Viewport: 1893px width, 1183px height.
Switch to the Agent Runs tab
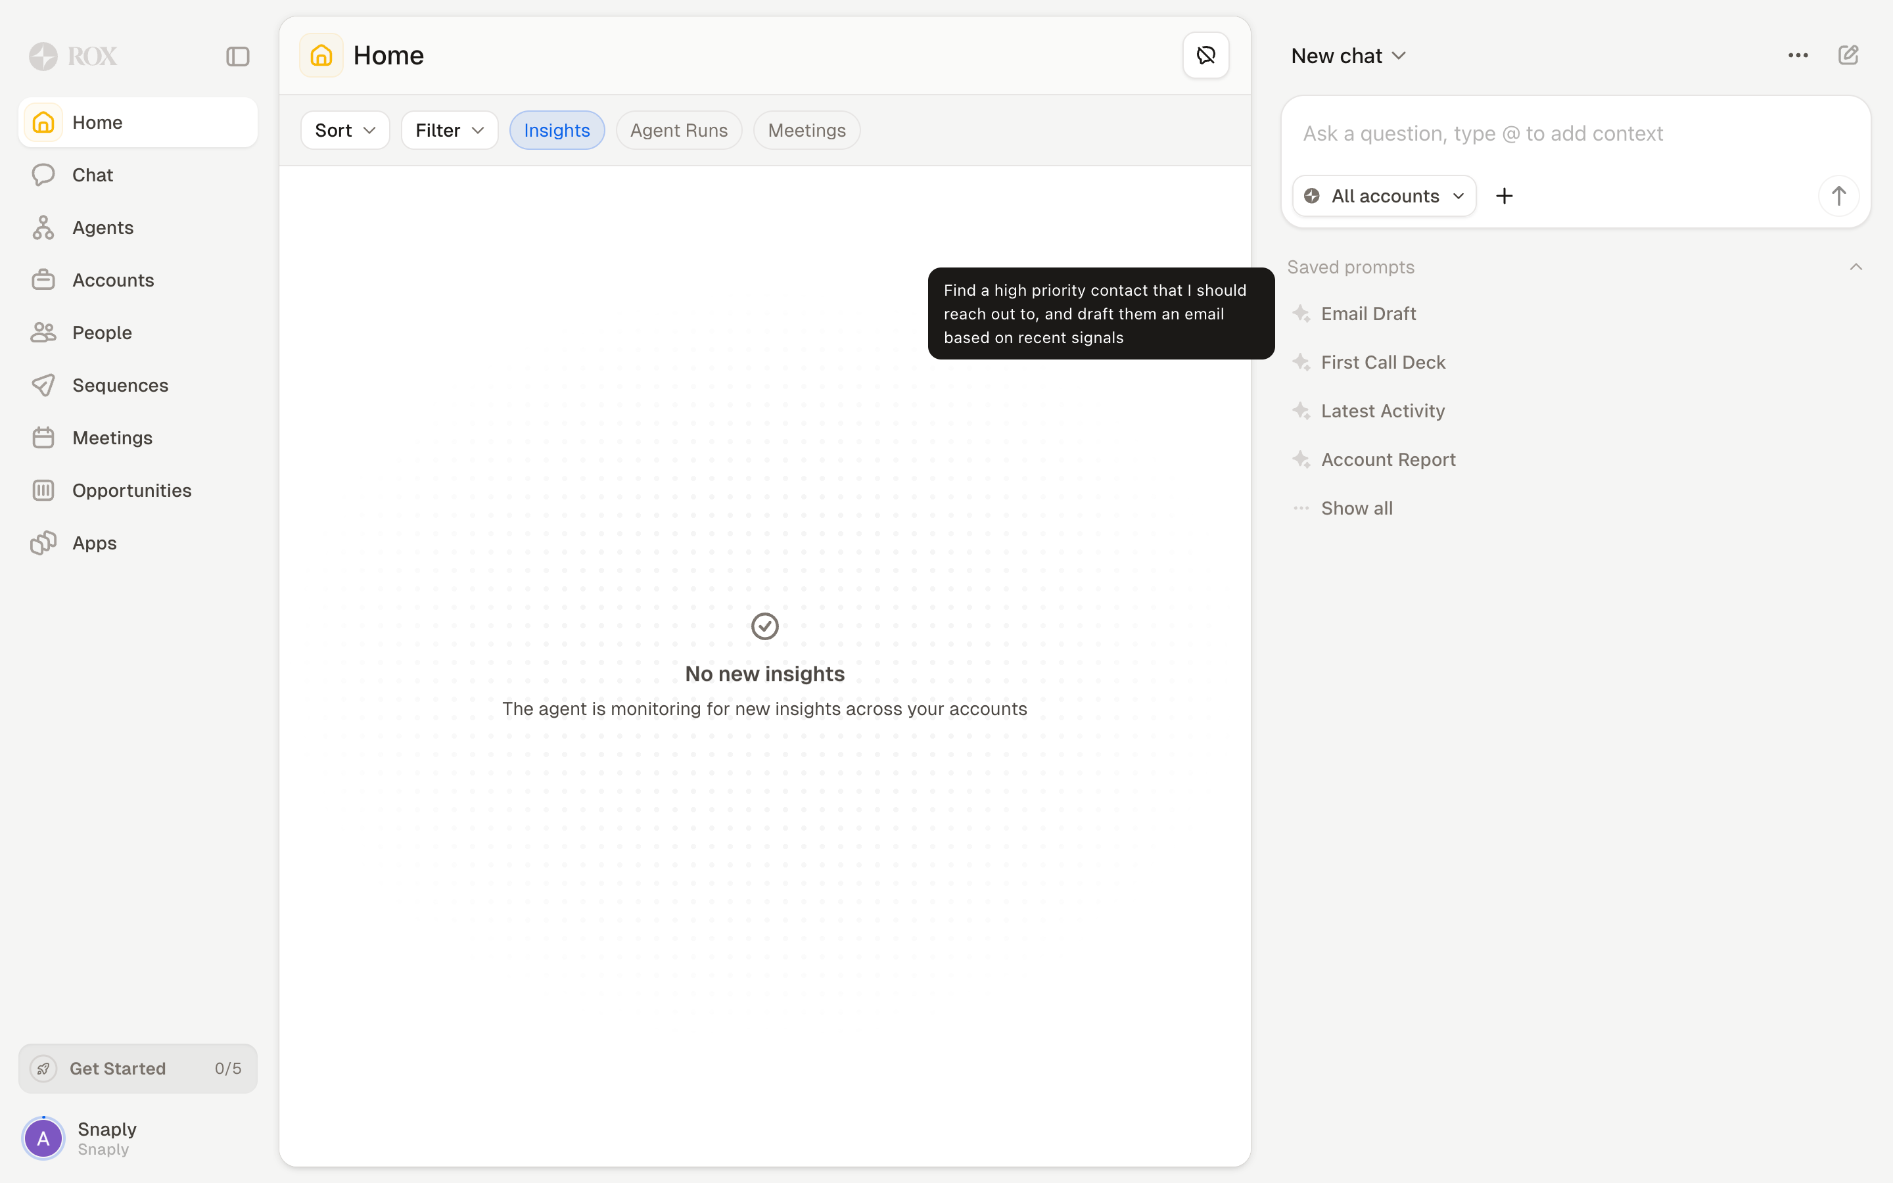[679, 130]
